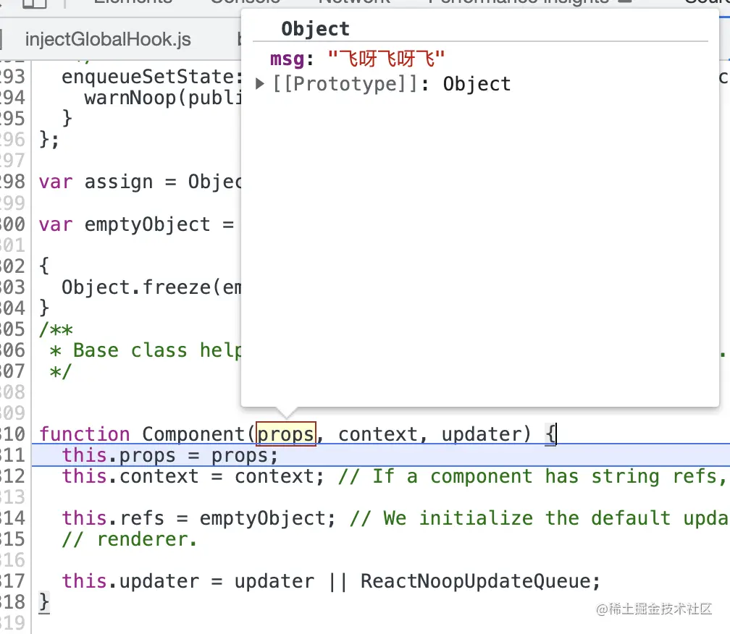The height and width of the screenshot is (634, 730).
Task: Set breakpoint on gutter of function Component line
Action: [12, 434]
